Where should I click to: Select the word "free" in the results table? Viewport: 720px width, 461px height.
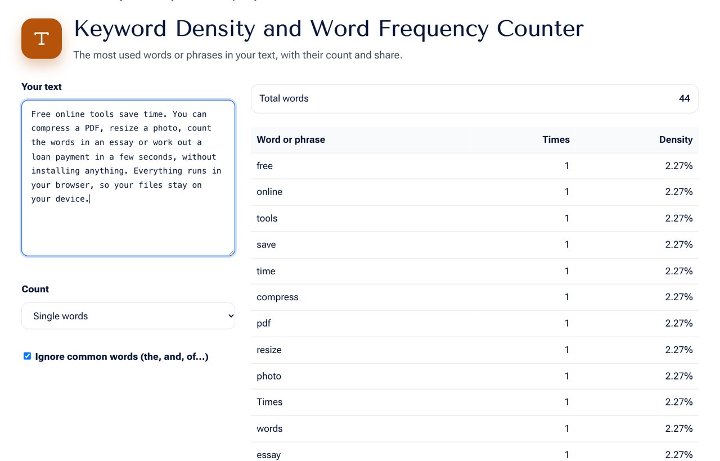tap(264, 166)
